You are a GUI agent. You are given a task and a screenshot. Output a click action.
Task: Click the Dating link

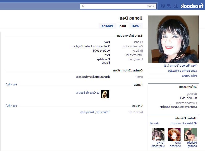click(106, 63)
